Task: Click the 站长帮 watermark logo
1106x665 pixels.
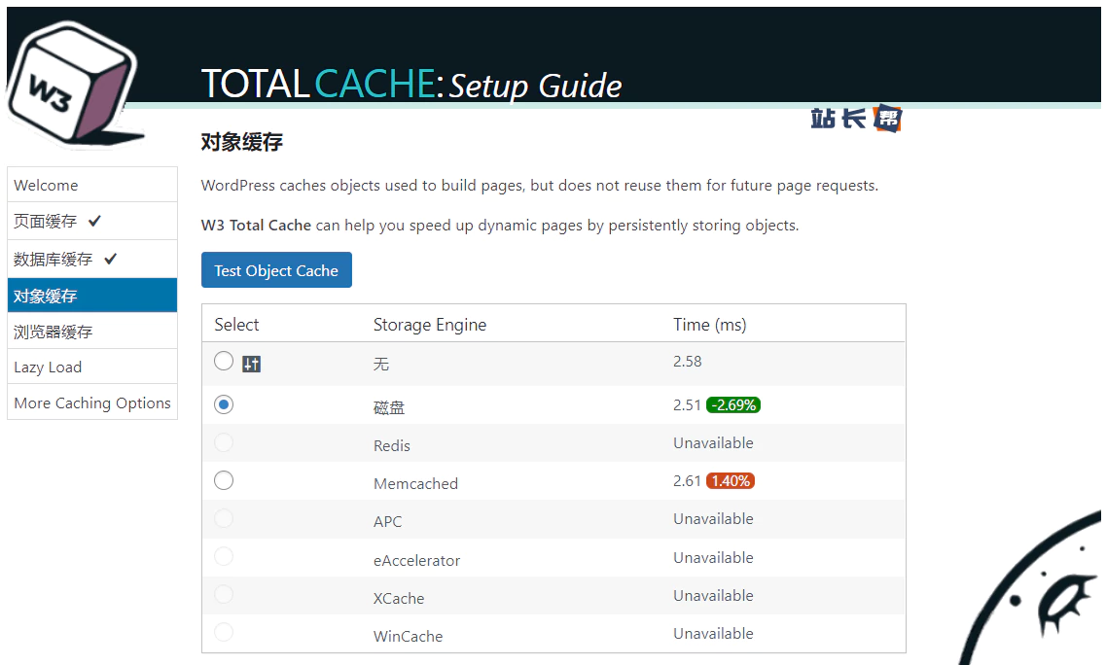Action: coord(856,119)
